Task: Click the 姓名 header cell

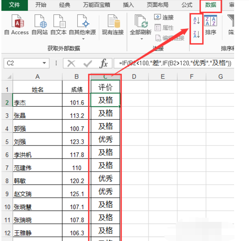Action: [37, 87]
